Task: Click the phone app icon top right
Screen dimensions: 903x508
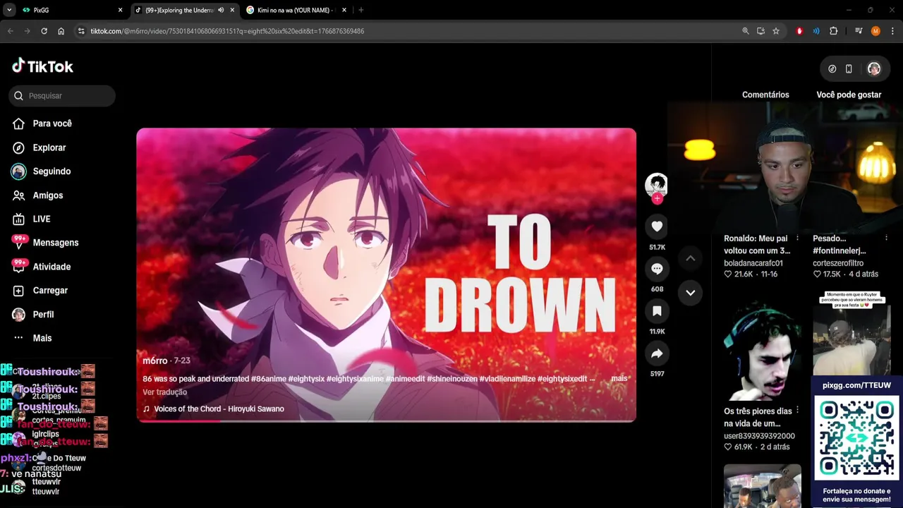Action: (849, 68)
